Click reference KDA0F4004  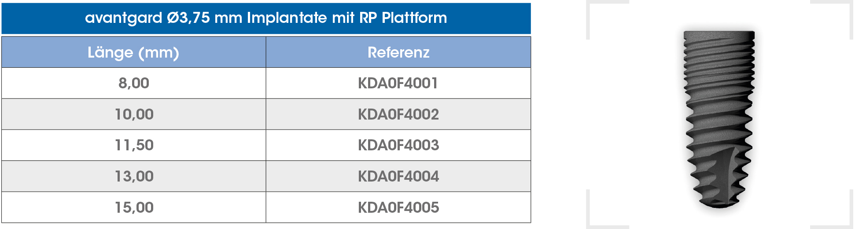(x=398, y=176)
